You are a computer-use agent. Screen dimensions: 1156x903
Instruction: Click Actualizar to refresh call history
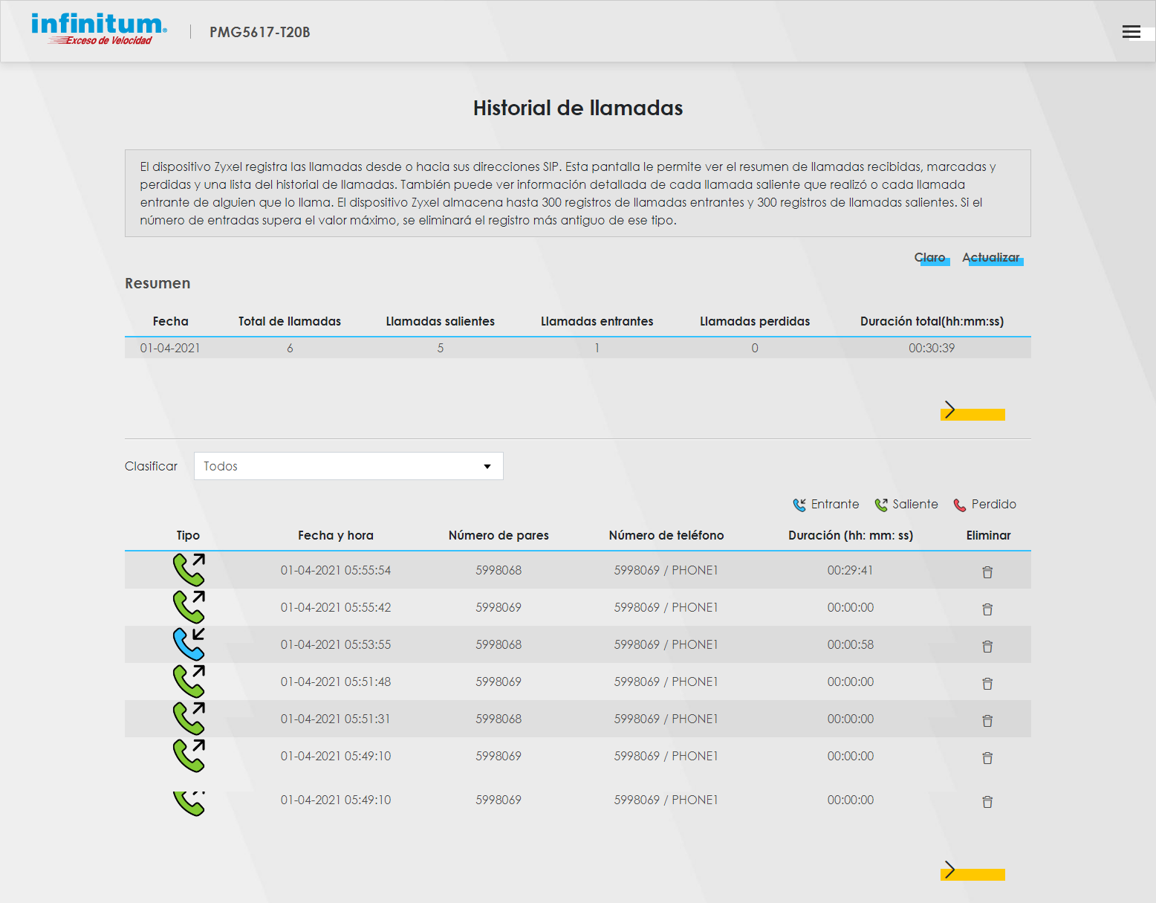pyautogui.click(x=991, y=257)
